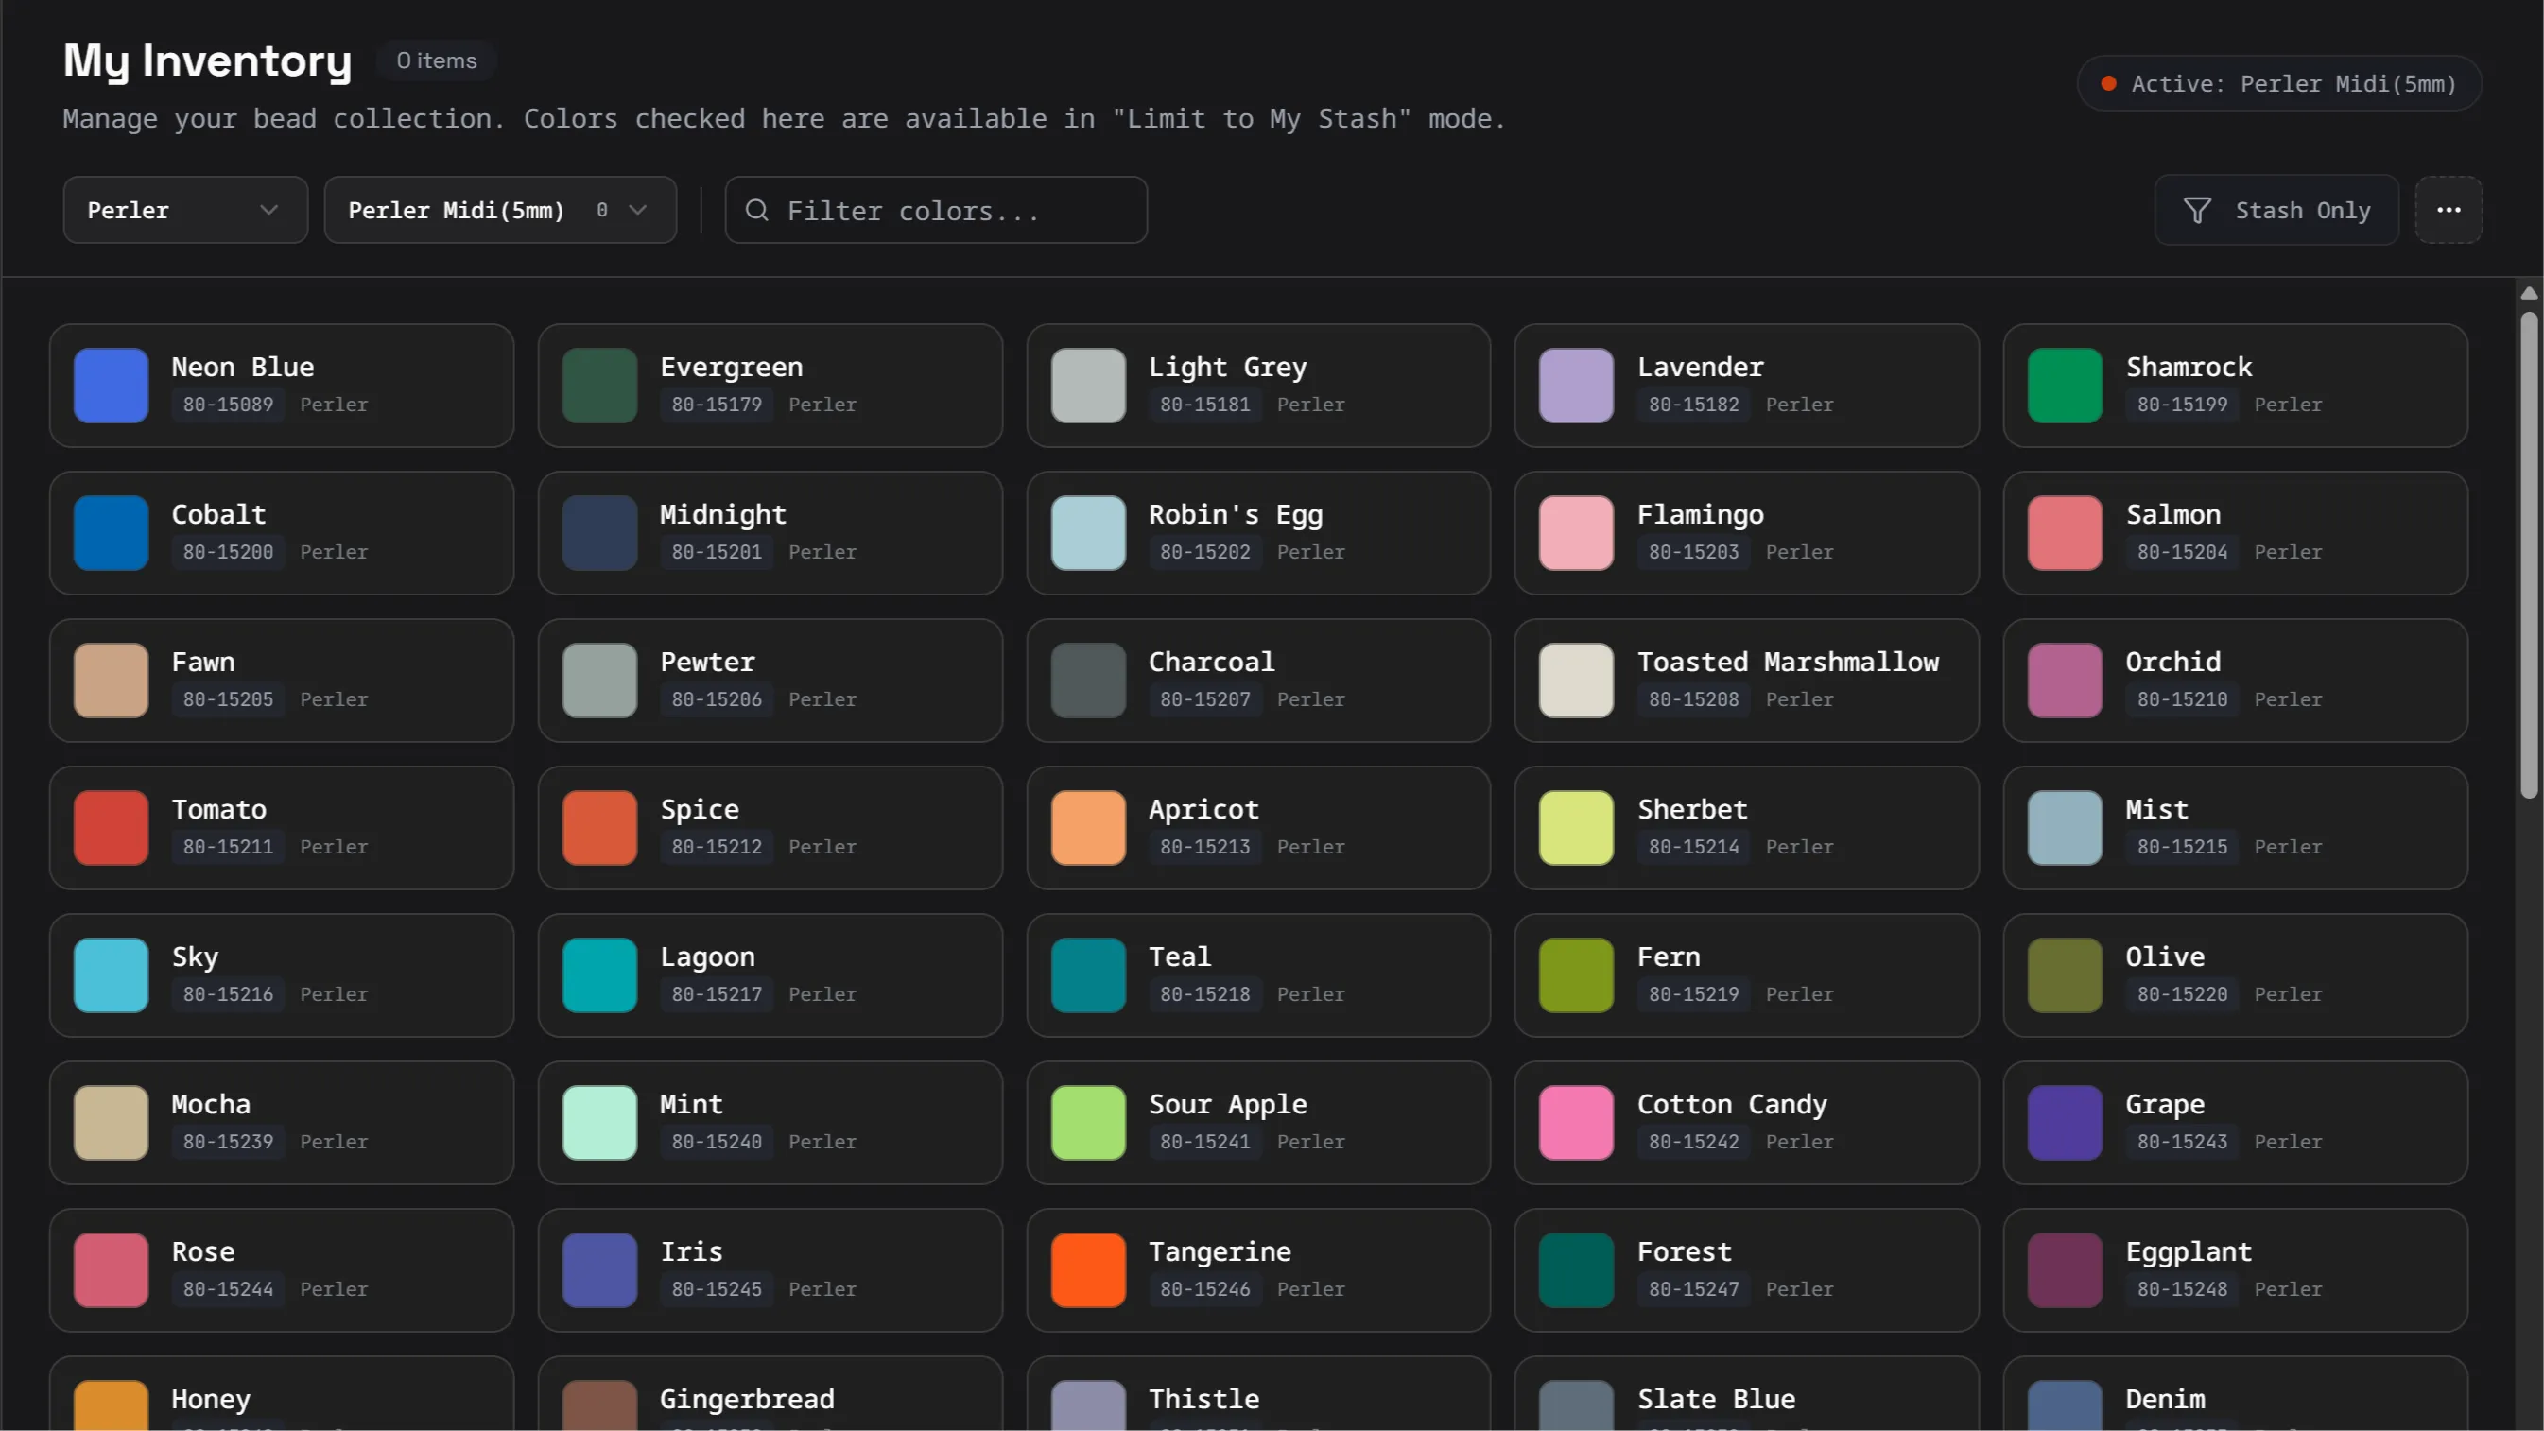
Task: Click the filter funnel icon on Stash Only
Action: pyautogui.click(x=2198, y=210)
